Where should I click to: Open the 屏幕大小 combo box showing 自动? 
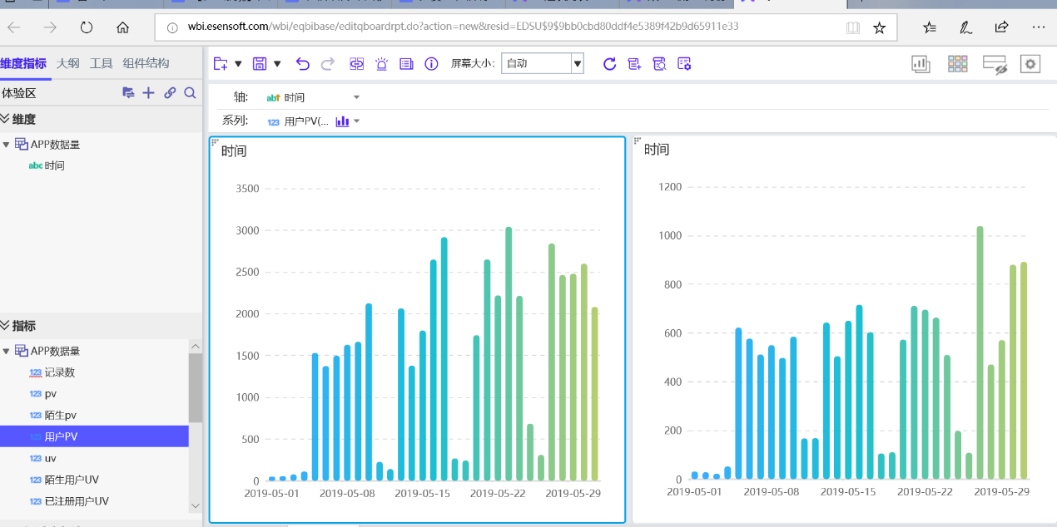point(542,63)
